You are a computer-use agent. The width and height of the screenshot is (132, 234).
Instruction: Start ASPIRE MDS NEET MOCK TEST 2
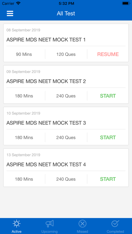tap(108, 96)
